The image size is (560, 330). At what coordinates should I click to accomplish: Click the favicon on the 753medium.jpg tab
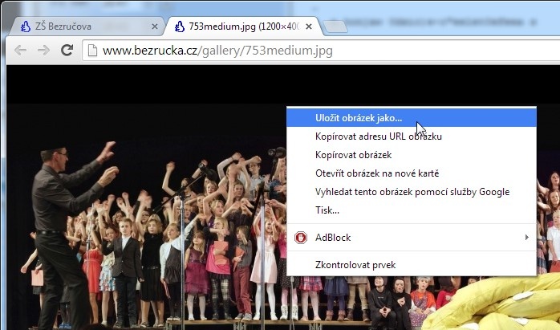[x=179, y=26]
